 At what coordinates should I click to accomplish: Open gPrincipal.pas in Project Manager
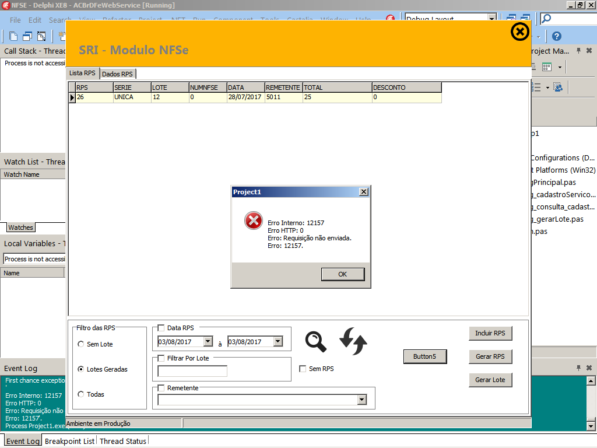point(554,182)
